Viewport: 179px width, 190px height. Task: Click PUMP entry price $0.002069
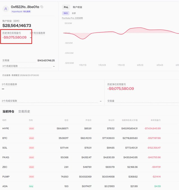tap(85, 177)
